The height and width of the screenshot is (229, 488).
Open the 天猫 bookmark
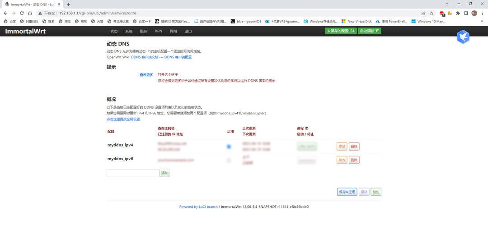pyautogui.click(x=97, y=21)
